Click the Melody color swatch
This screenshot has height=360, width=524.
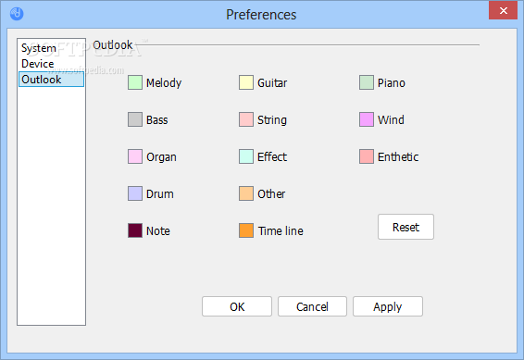click(135, 82)
